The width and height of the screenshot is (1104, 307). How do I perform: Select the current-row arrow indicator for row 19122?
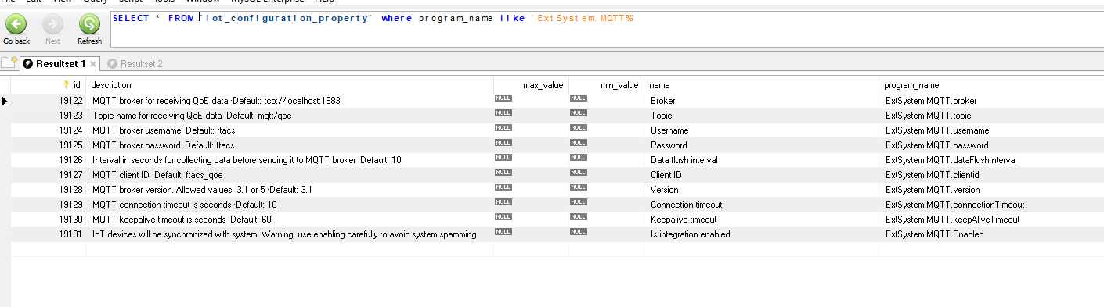click(x=5, y=101)
